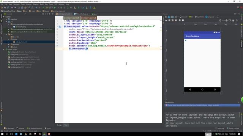Image resolution: width=243 pixels, height=136 pixels.
Task: Click the render error message bar
Action: pos(202,105)
